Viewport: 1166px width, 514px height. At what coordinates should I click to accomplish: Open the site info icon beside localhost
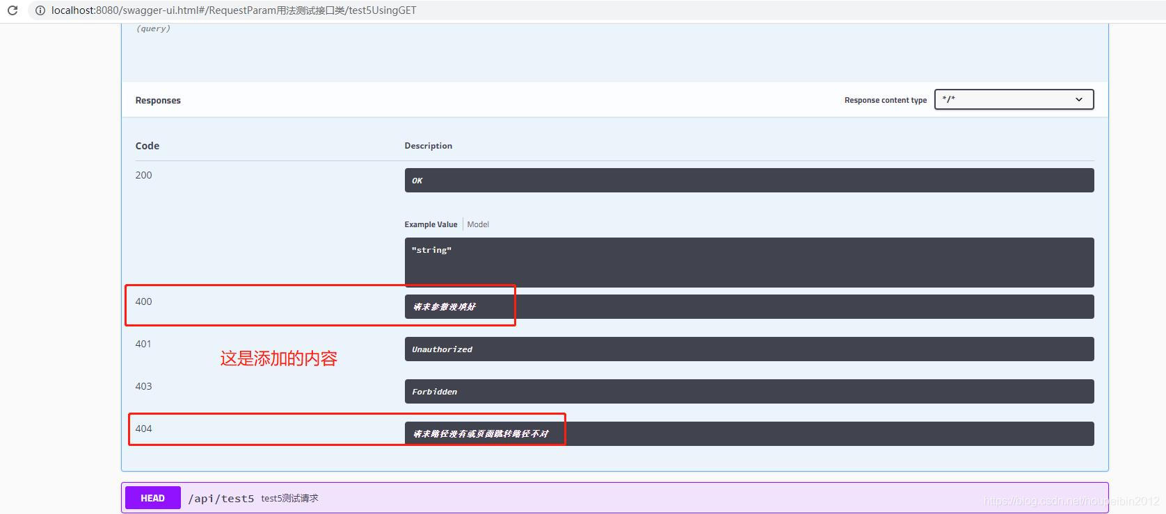coord(40,10)
